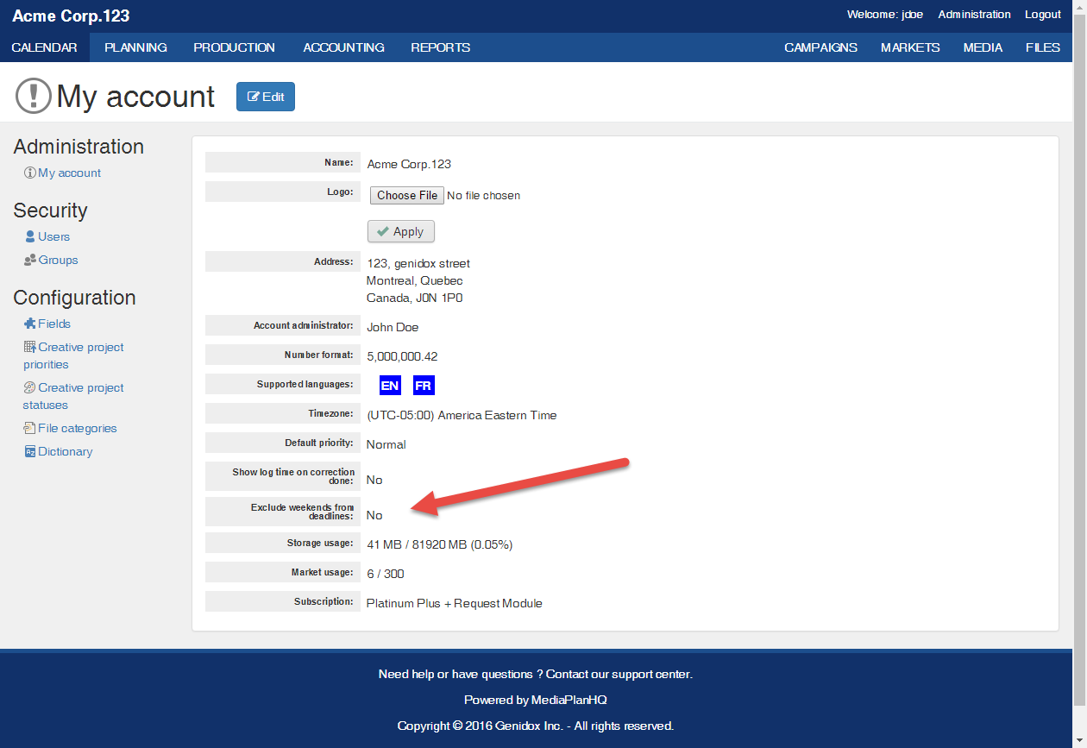Click the large exclamation icon by page title
This screenshot has height=748, width=1087.
click(x=34, y=96)
